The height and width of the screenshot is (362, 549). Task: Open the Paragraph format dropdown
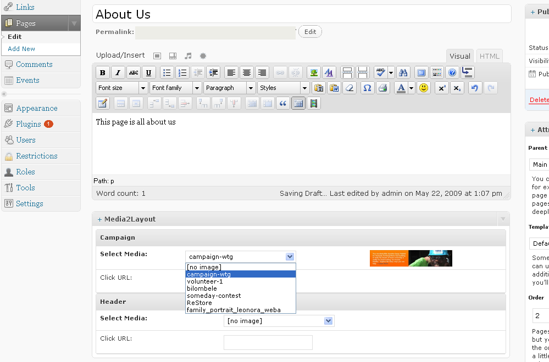point(229,88)
